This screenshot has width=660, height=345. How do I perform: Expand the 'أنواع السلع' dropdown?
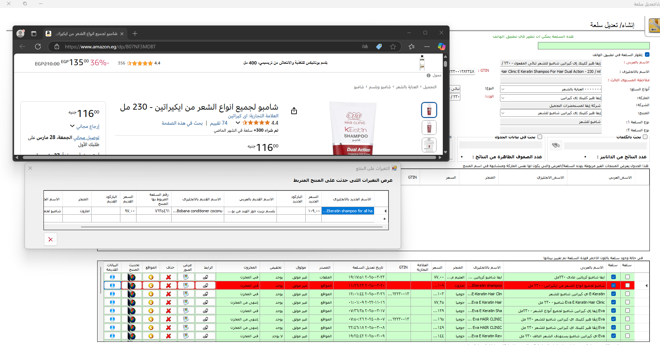[503, 89]
